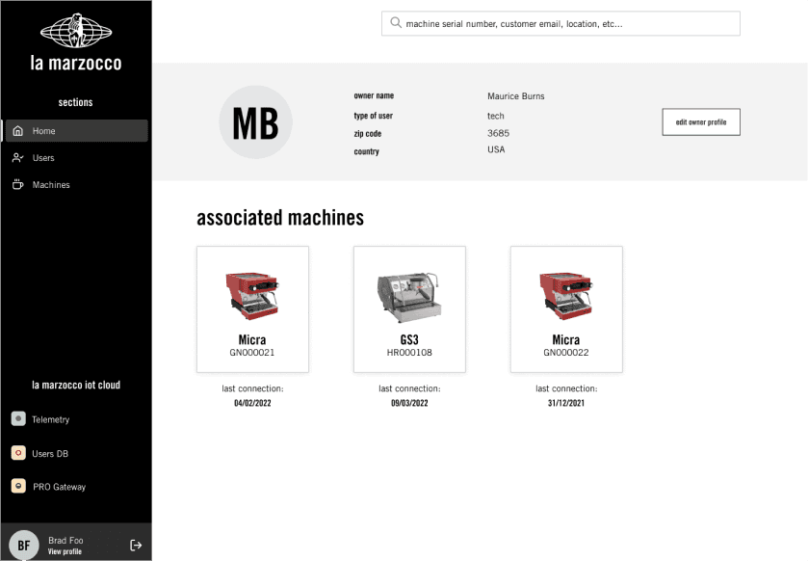The image size is (808, 561).
Task: Click the search magnifier icon
Action: [396, 23]
